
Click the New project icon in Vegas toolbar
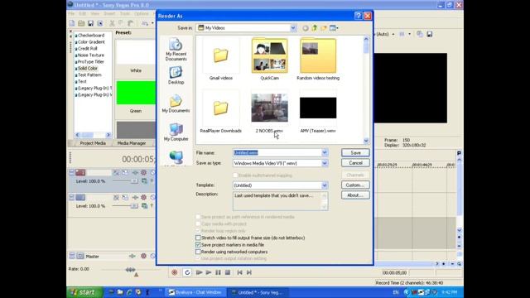tap(72, 23)
